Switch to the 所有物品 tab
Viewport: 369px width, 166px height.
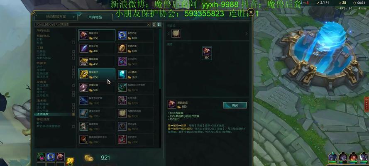point(95,17)
